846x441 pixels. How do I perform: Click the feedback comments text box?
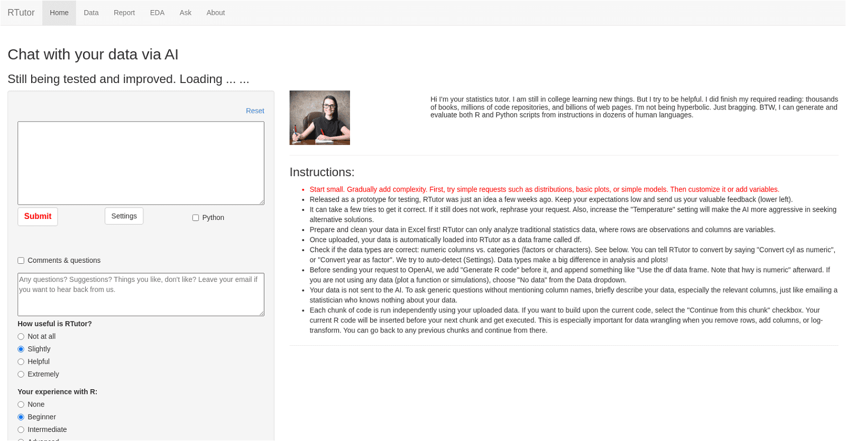pos(141,295)
